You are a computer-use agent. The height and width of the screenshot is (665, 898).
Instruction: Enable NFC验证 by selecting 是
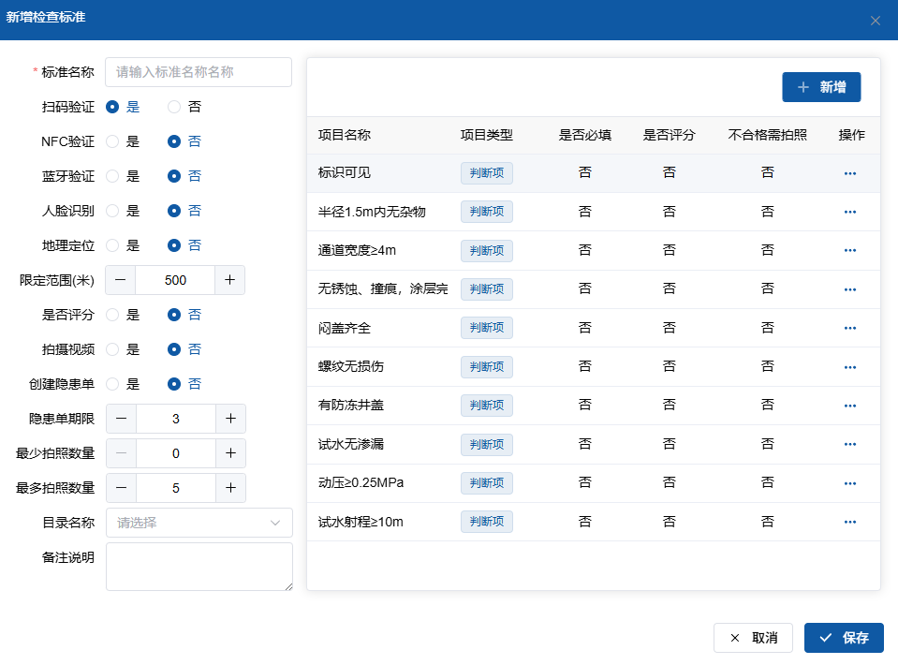tap(113, 141)
